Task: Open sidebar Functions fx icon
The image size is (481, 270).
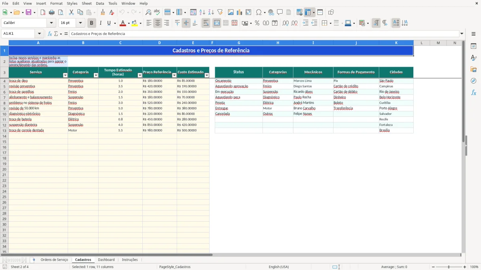Action: coord(474,92)
